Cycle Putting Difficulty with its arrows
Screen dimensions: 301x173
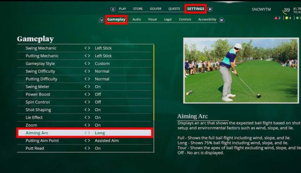[x=87, y=79]
